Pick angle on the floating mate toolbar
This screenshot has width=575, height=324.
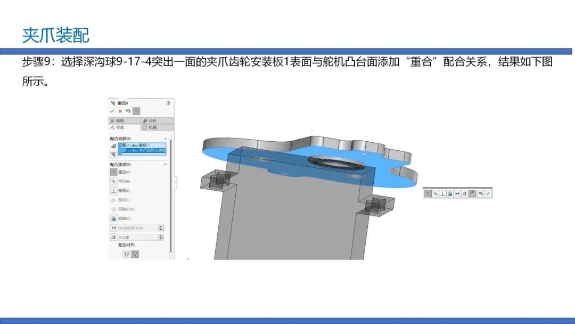465,193
